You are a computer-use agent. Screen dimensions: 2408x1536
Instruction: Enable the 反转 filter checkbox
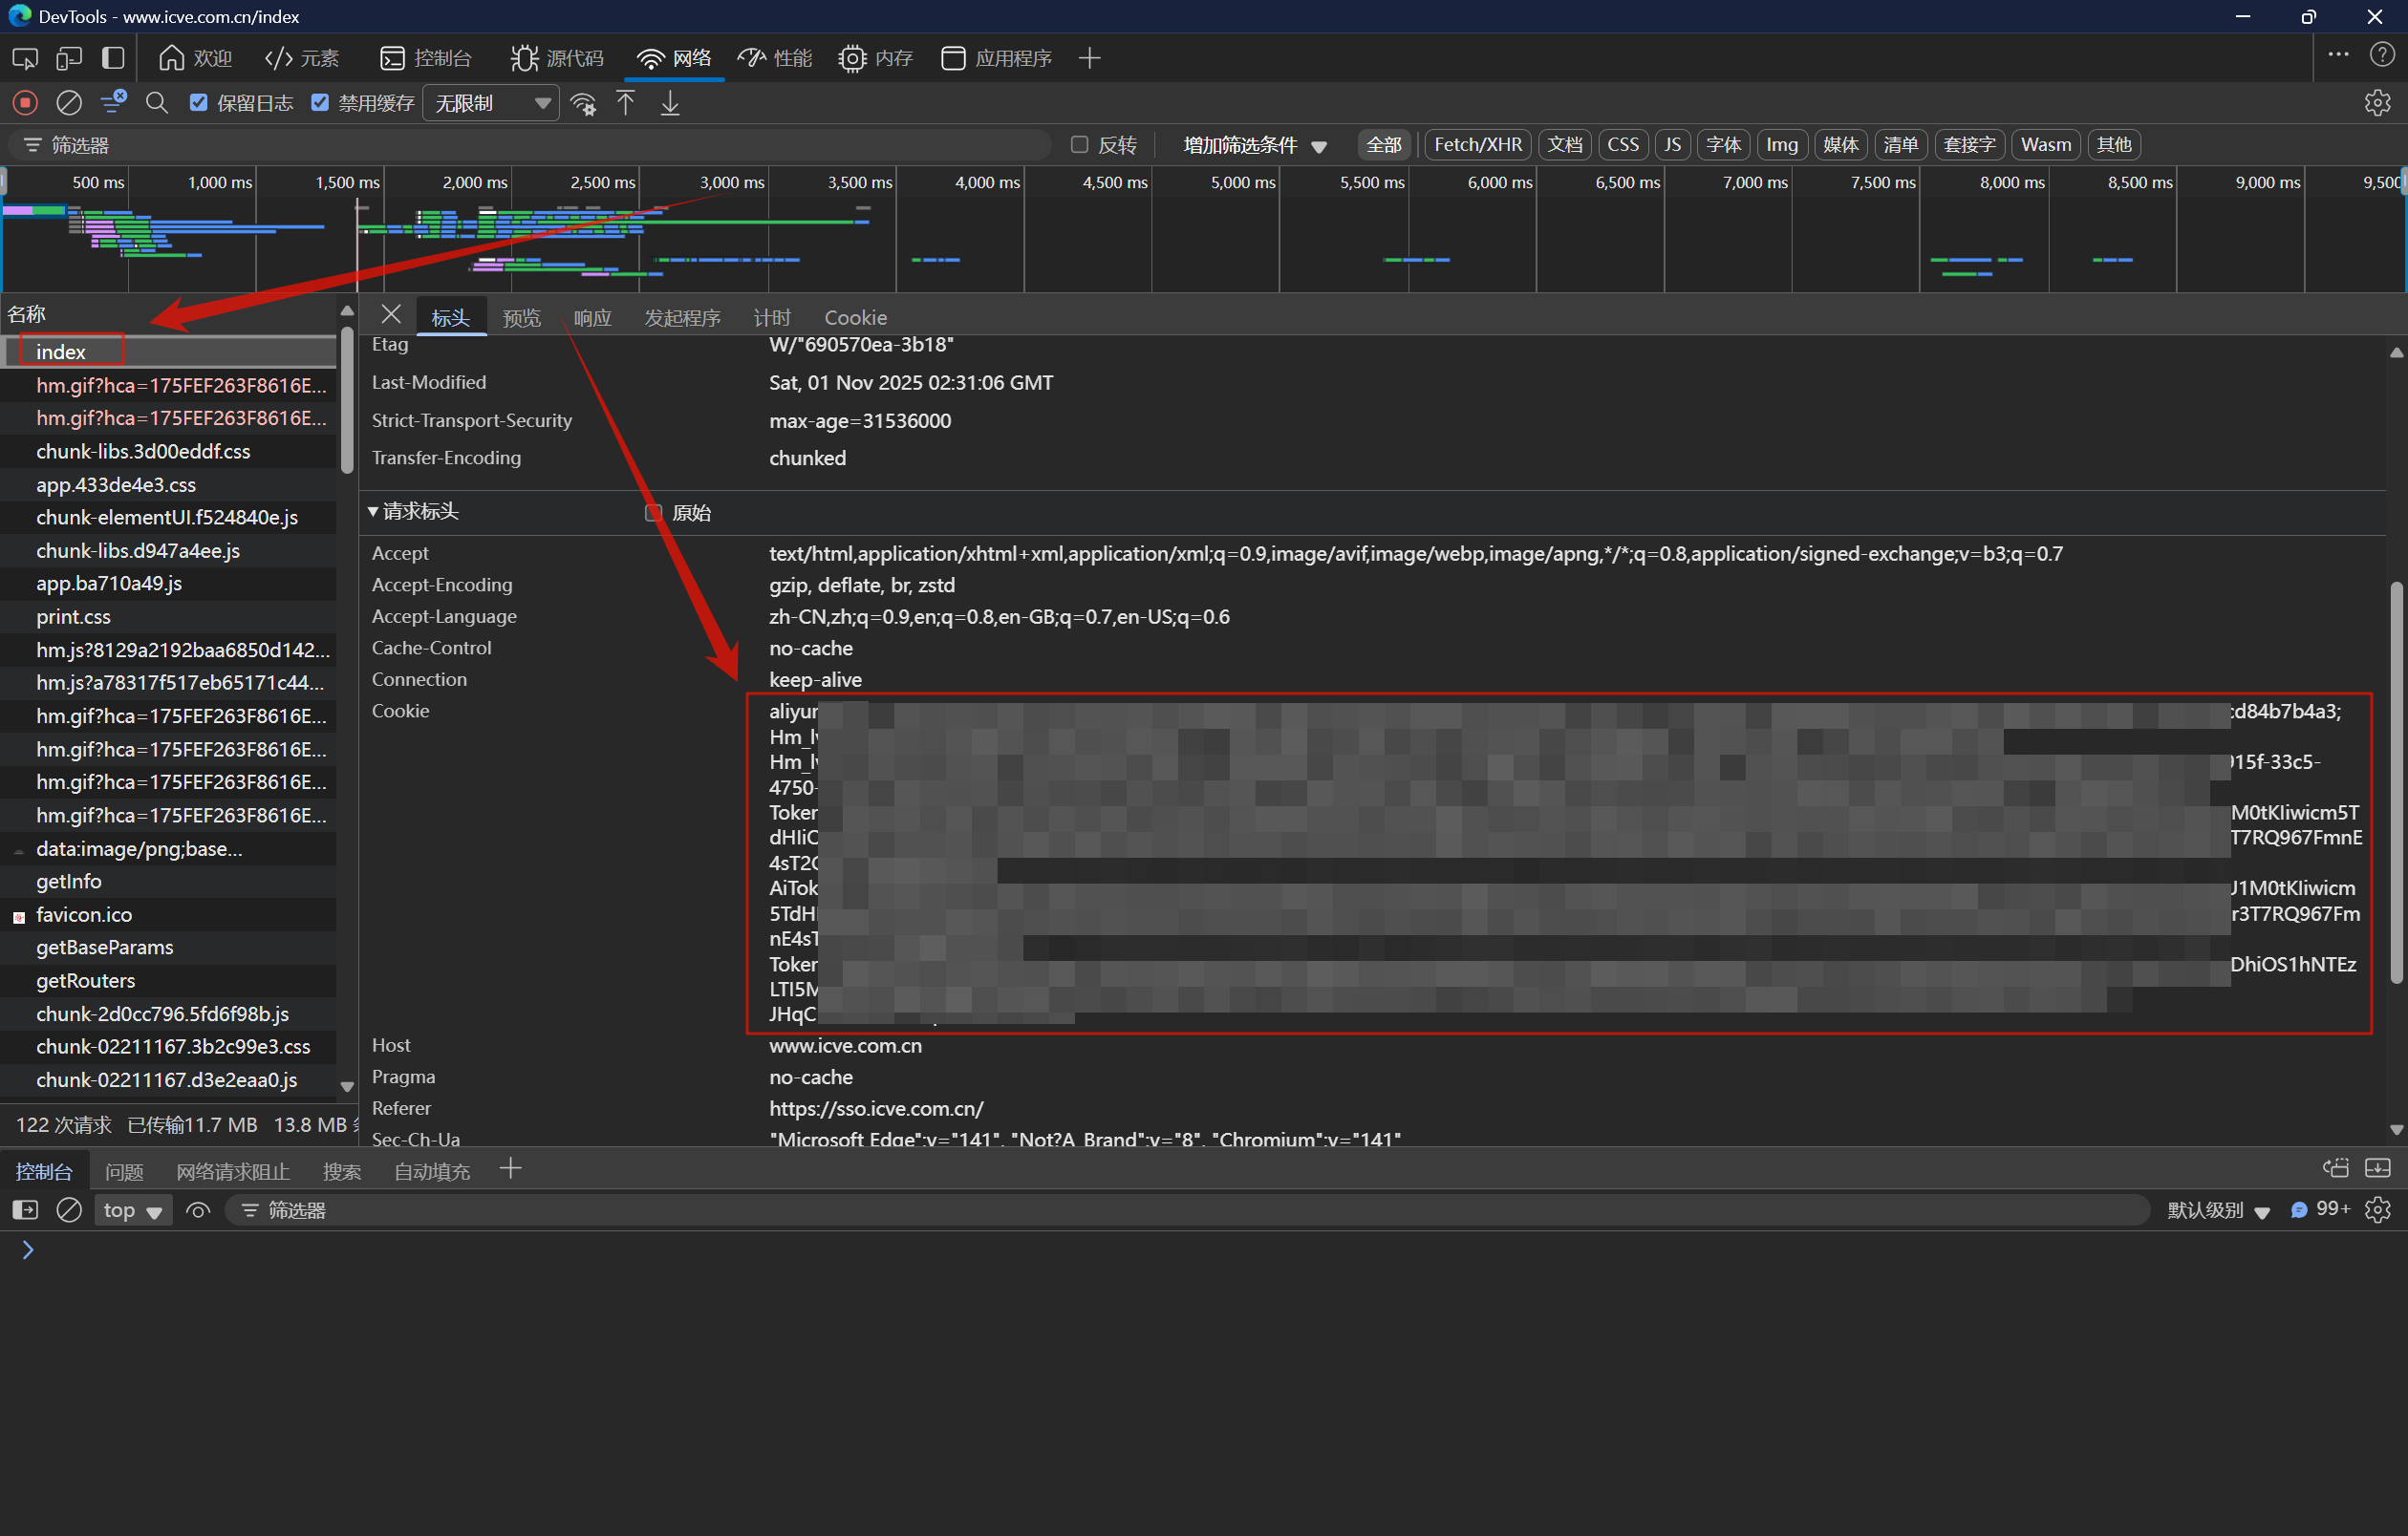click(1079, 145)
